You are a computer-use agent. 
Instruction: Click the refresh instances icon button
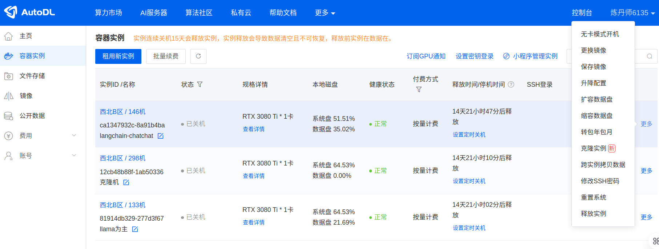pyautogui.click(x=198, y=56)
